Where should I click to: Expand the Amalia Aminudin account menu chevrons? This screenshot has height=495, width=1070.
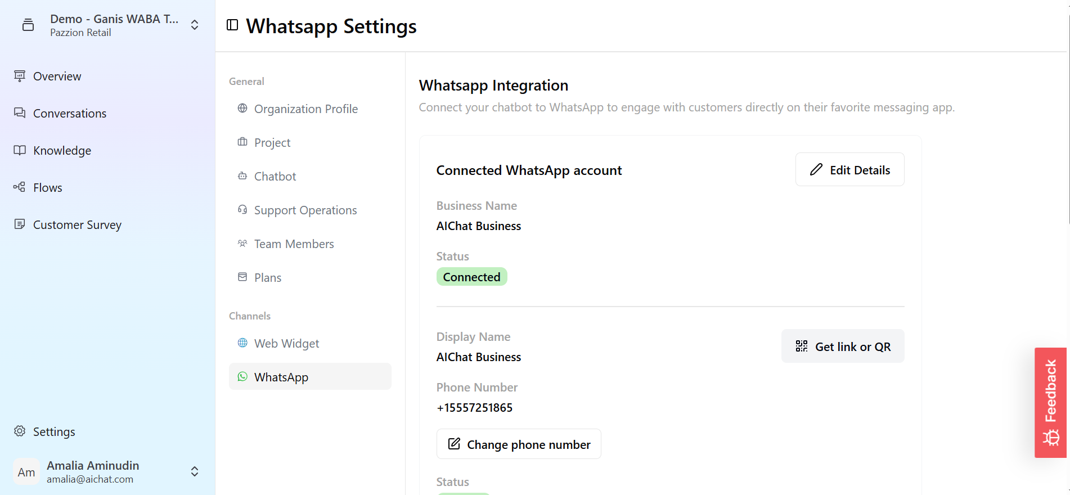(195, 471)
